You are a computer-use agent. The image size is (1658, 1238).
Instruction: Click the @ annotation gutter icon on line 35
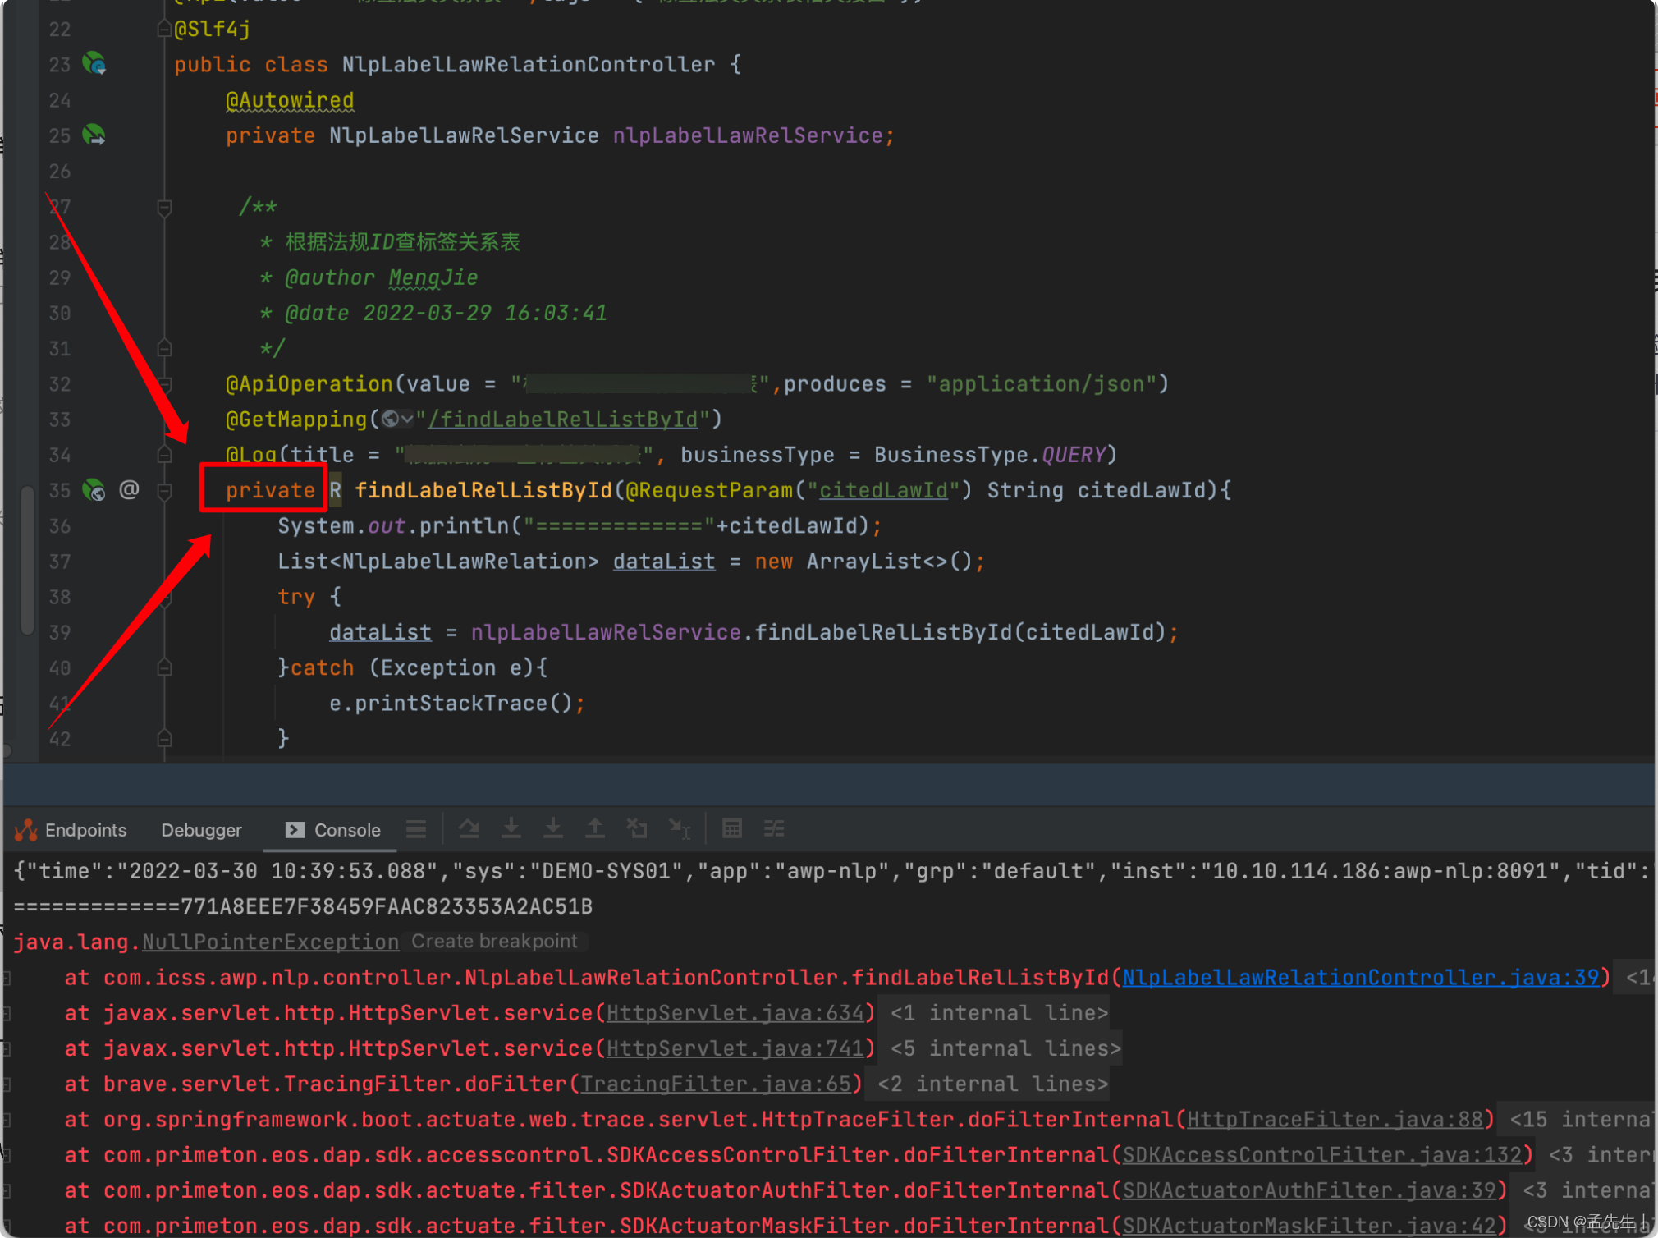click(129, 490)
